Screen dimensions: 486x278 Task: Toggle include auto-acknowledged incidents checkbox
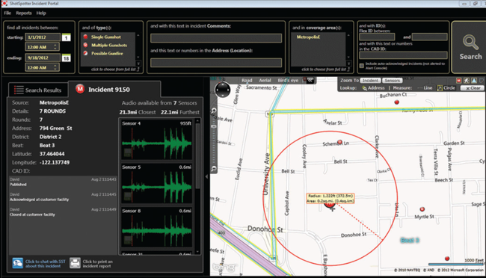click(361, 66)
